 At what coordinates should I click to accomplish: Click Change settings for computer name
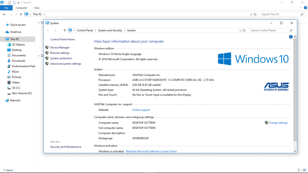point(278,123)
